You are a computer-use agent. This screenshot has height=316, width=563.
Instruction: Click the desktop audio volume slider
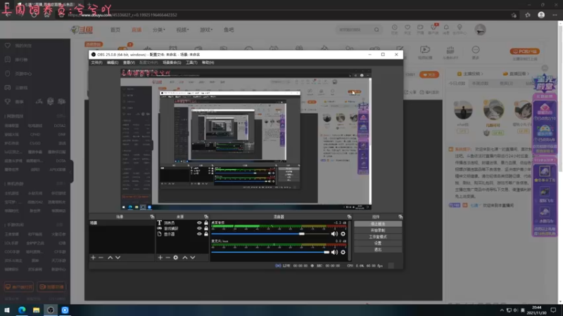[x=270, y=234]
